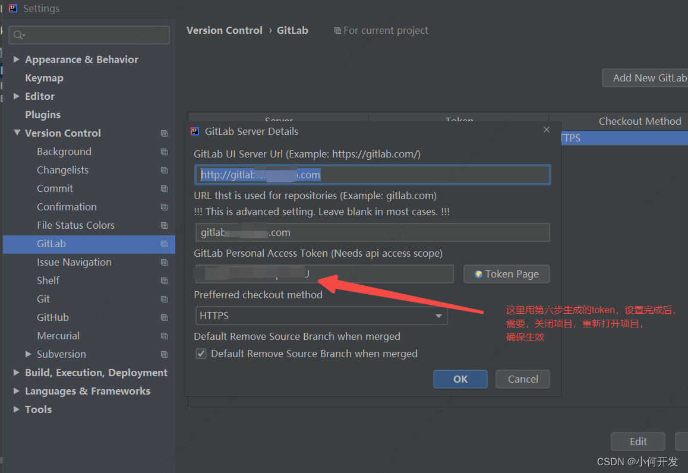This screenshot has height=473, width=688.
Task: Focus the settings search box
Action: [x=89, y=34]
